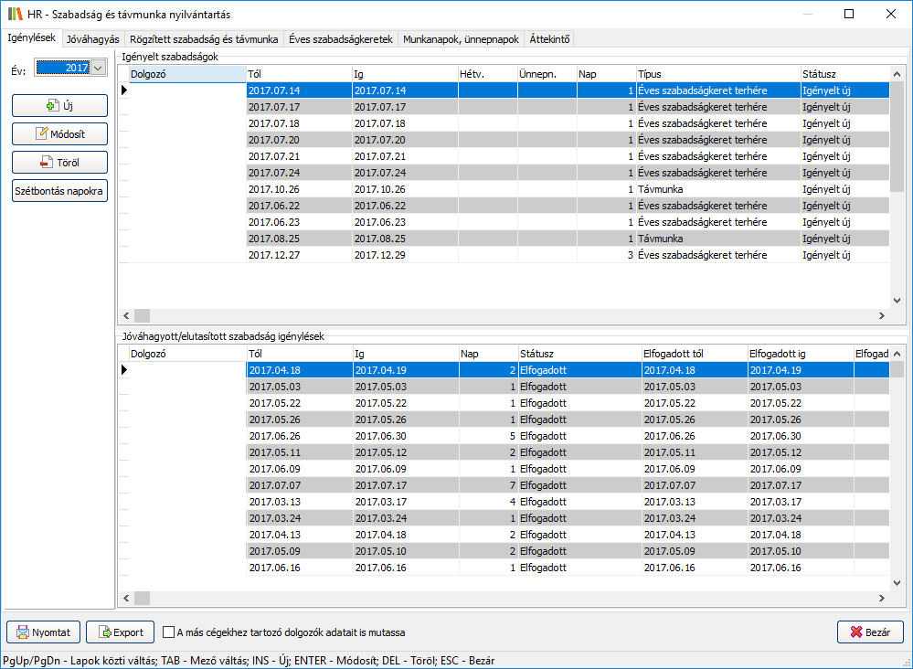The image size is (913, 669).
Task: Click the HR app icon in title bar
Action: pos(14,14)
